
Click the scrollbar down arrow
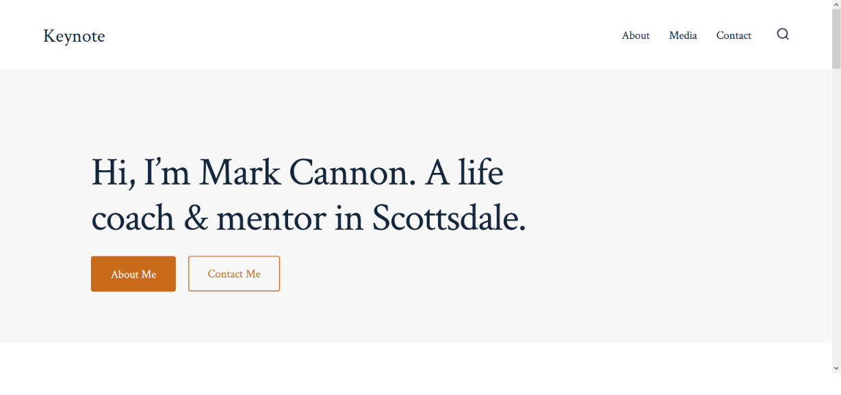coord(836,368)
